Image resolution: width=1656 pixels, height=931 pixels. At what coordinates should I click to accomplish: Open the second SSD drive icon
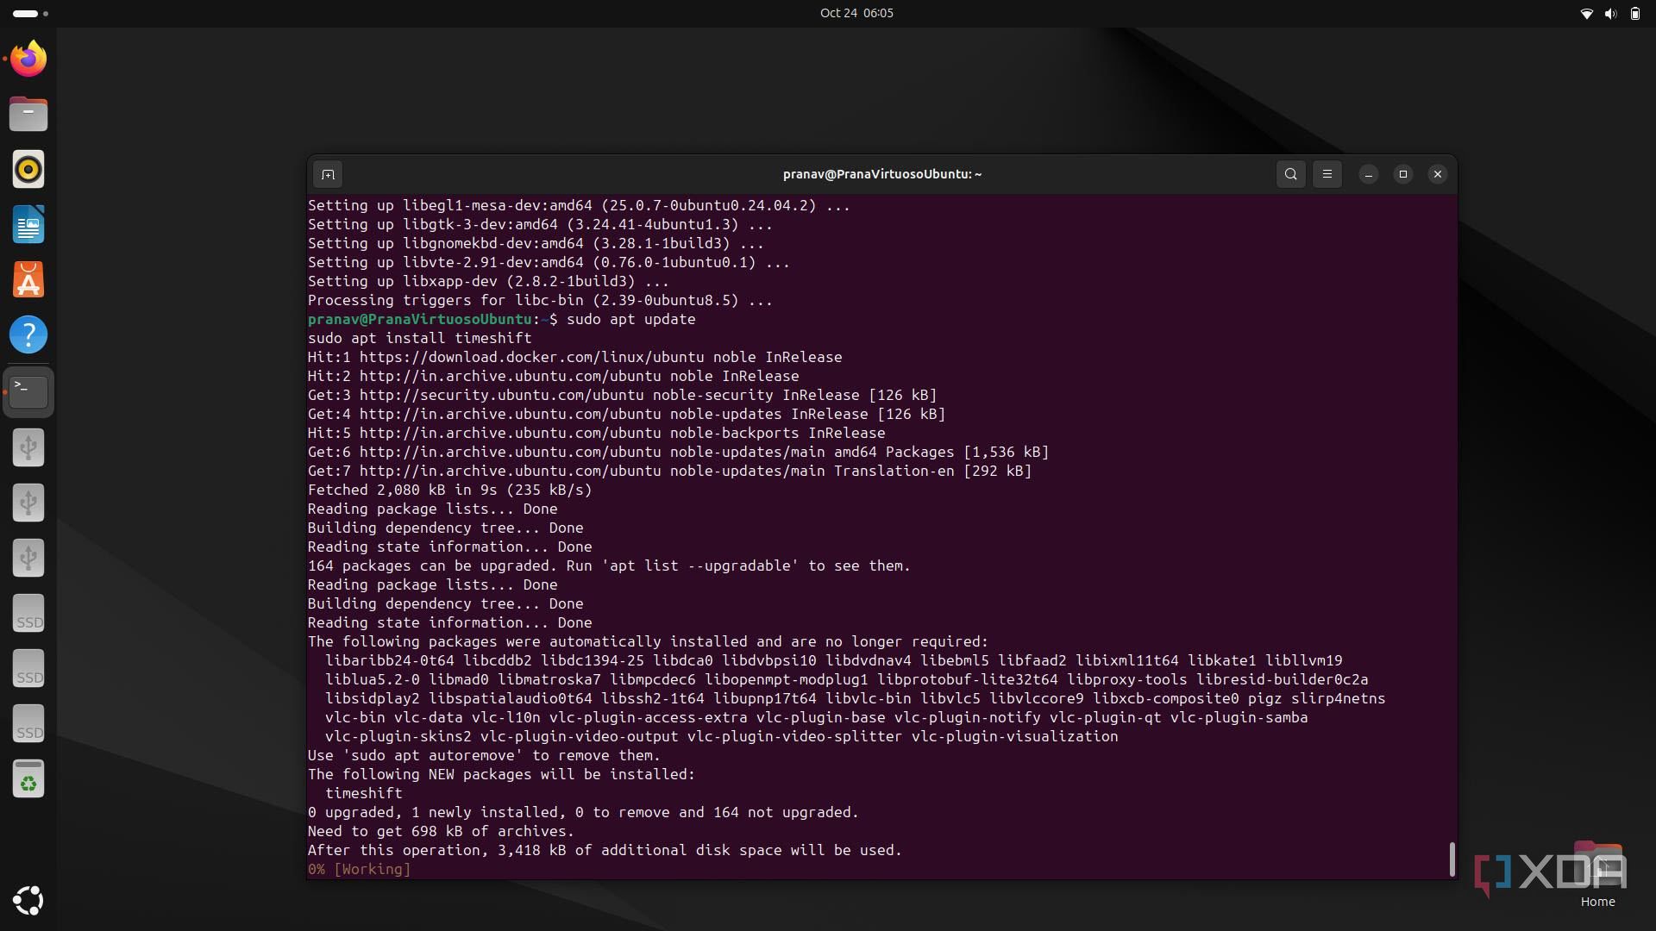tap(28, 668)
